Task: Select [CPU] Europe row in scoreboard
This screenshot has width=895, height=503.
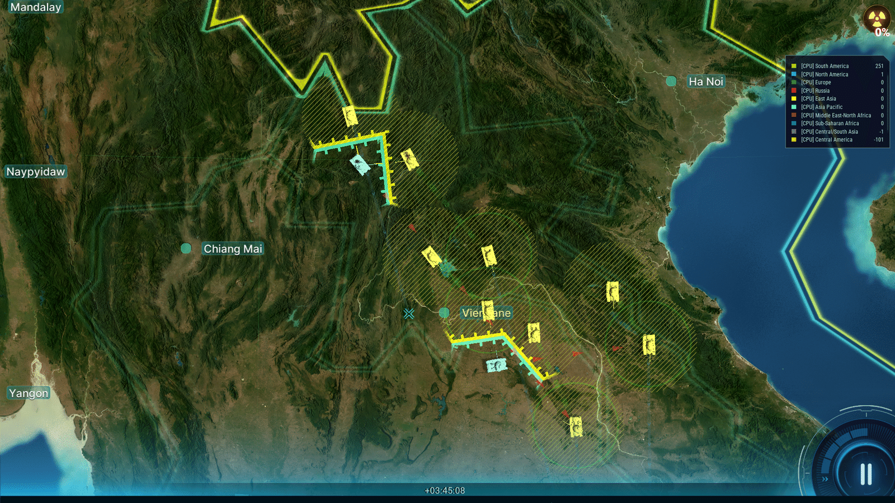Action: point(837,82)
